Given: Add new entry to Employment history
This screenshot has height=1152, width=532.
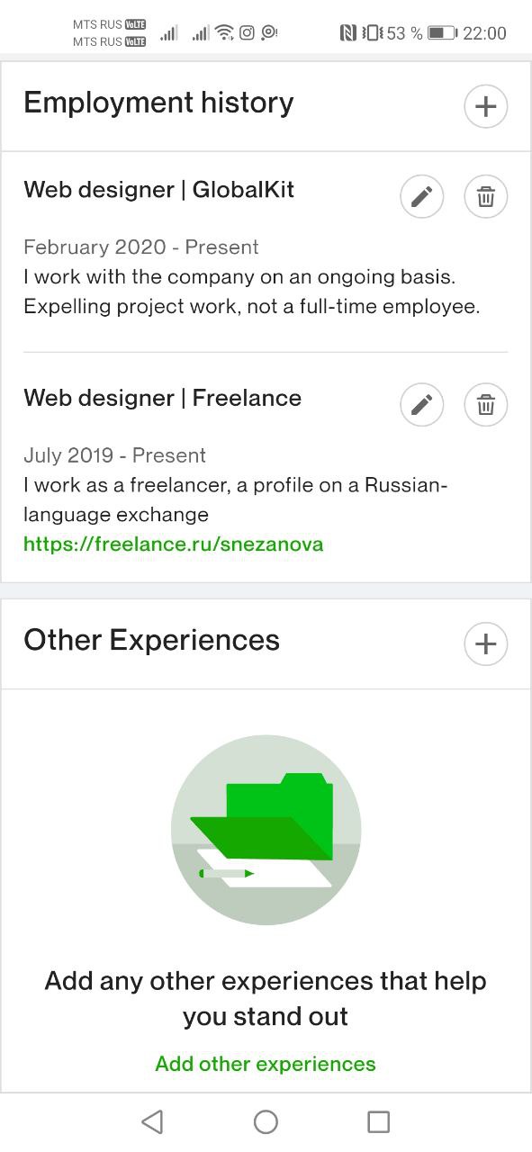Looking at the screenshot, I should point(486,107).
